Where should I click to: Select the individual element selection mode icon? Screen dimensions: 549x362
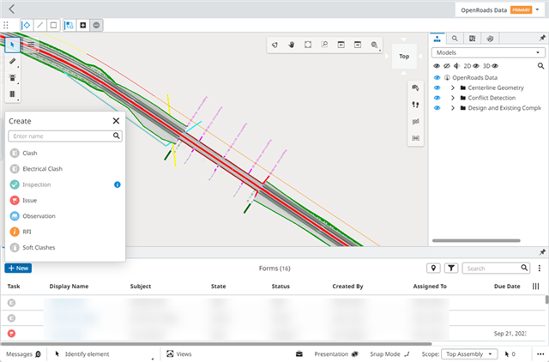(x=27, y=25)
